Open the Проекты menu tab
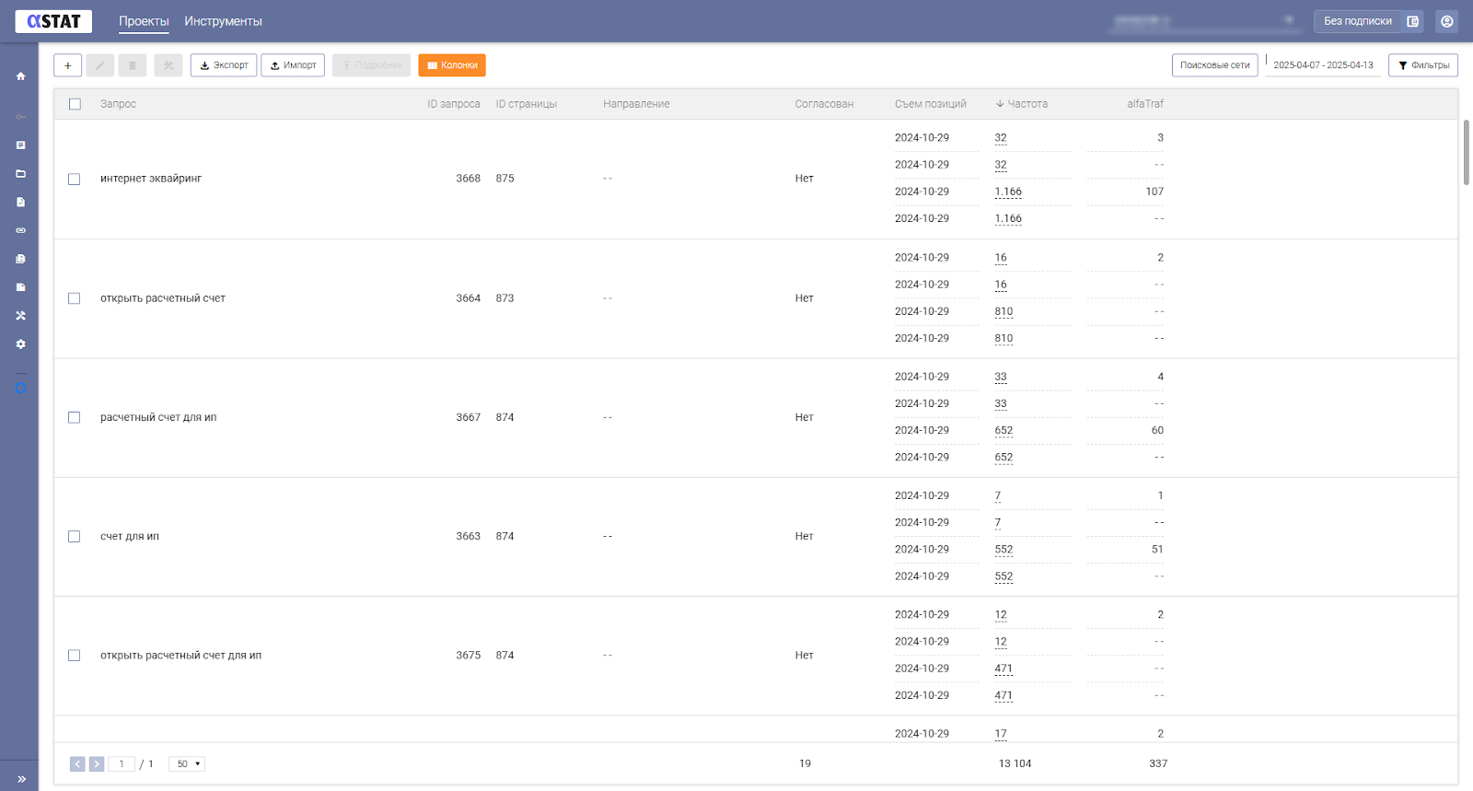 [x=144, y=21]
